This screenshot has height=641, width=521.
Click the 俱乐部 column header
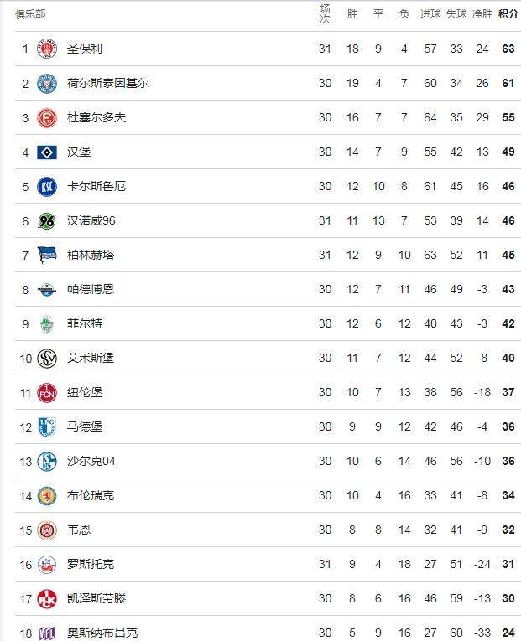30,14
